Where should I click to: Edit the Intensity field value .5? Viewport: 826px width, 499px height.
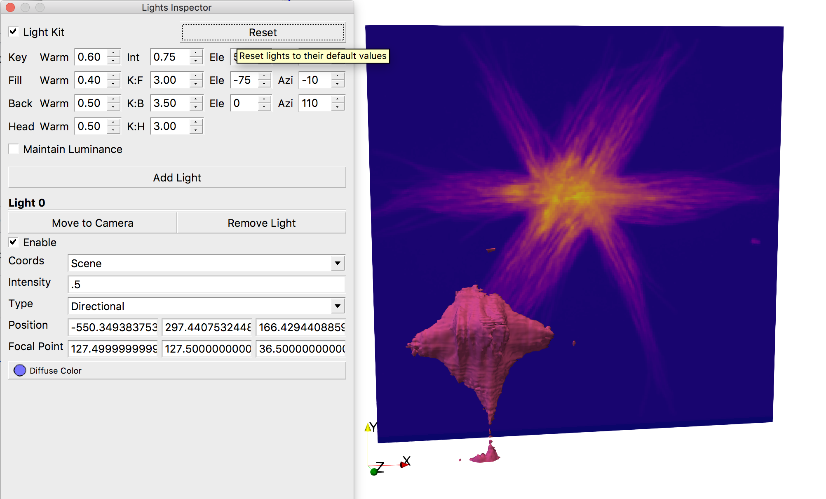point(206,284)
